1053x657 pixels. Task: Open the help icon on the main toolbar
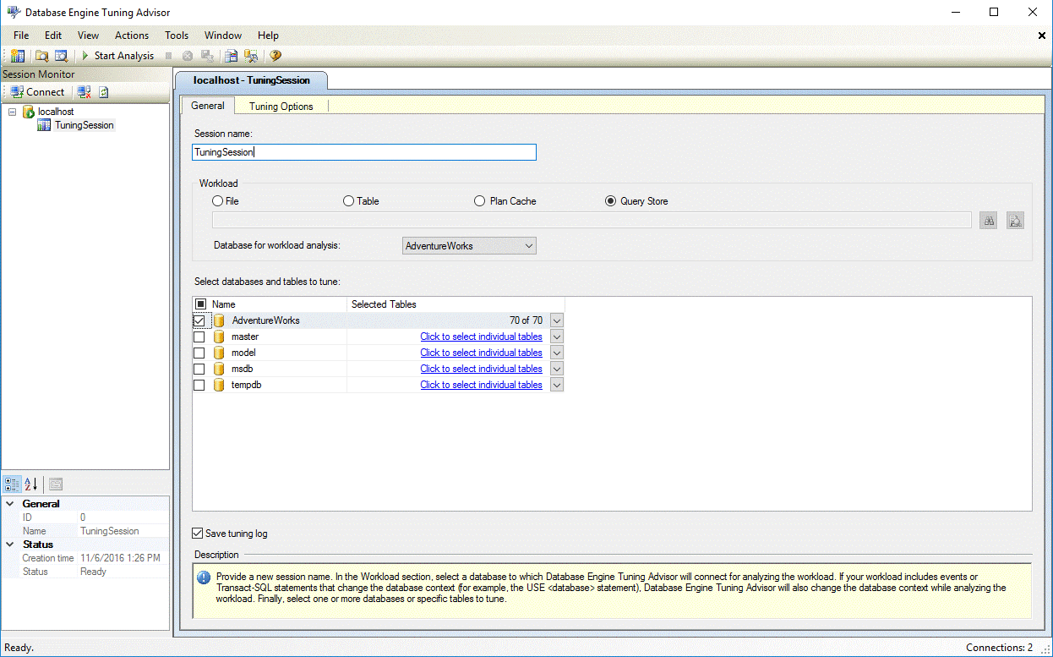click(x=274, y=56)
